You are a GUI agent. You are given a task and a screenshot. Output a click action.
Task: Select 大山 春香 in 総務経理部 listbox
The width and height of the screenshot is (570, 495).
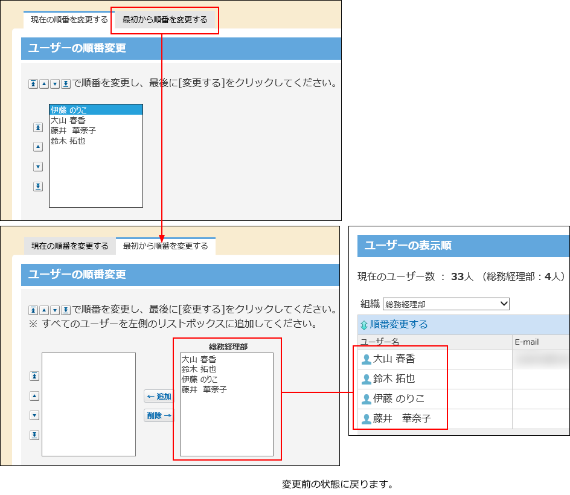(226, 359)
